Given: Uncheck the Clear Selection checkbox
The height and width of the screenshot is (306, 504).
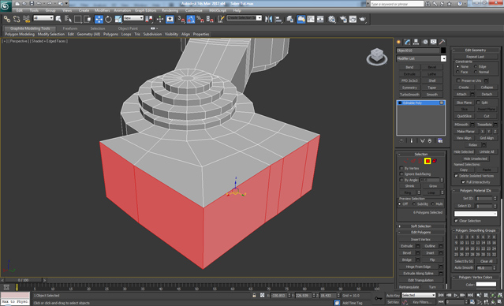Looking at the screenshot, I should [456, 221].
